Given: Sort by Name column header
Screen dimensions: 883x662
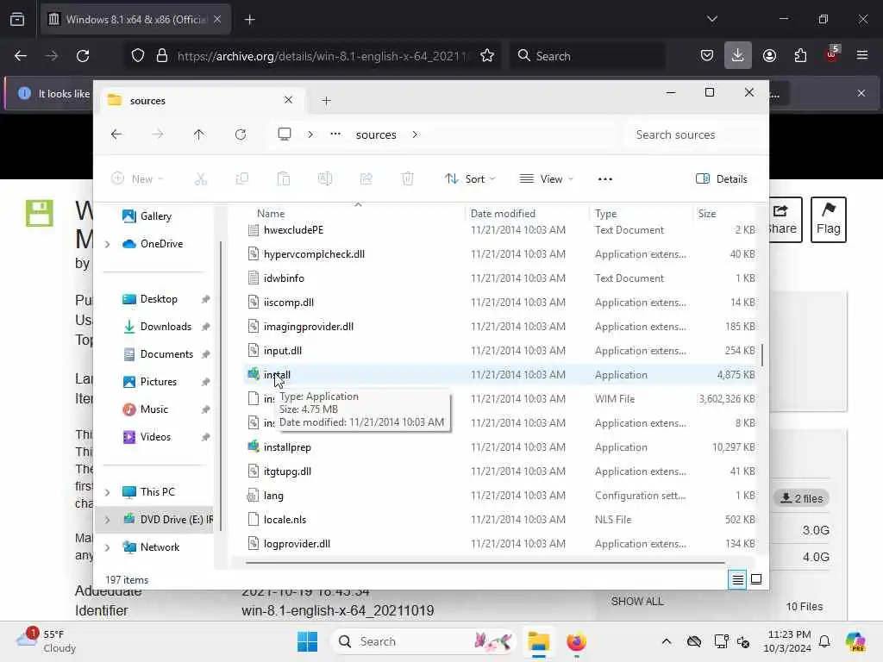Looking at the screenshot, I should [x=354, y=214].
